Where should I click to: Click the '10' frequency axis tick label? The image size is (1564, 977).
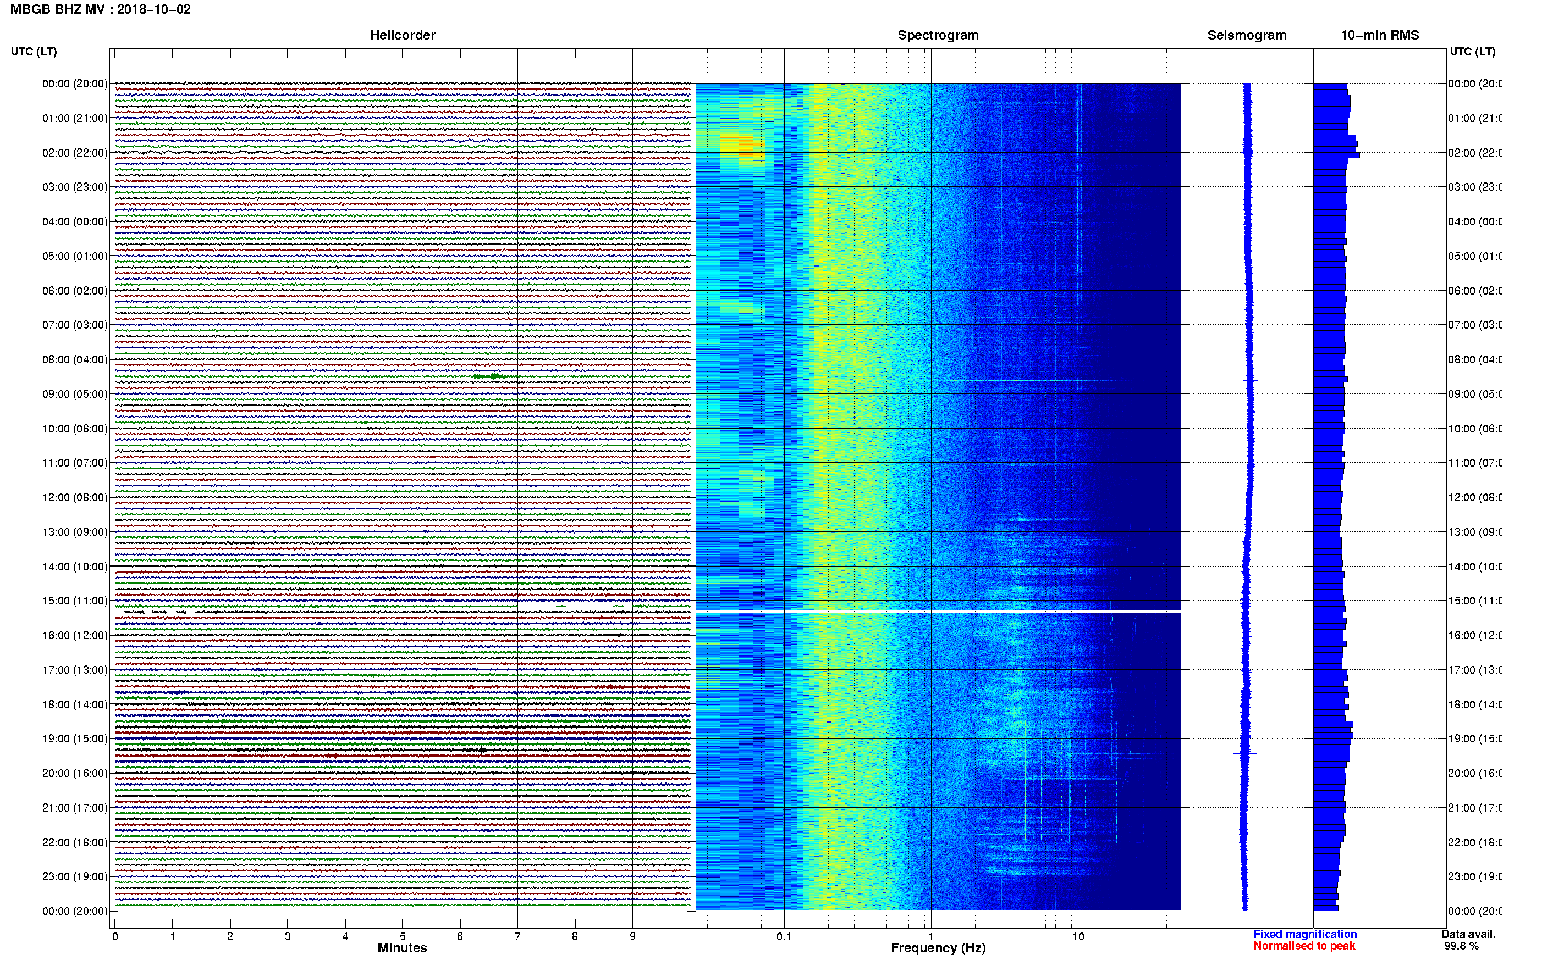pyautogui.click(x=1078, y=936)
